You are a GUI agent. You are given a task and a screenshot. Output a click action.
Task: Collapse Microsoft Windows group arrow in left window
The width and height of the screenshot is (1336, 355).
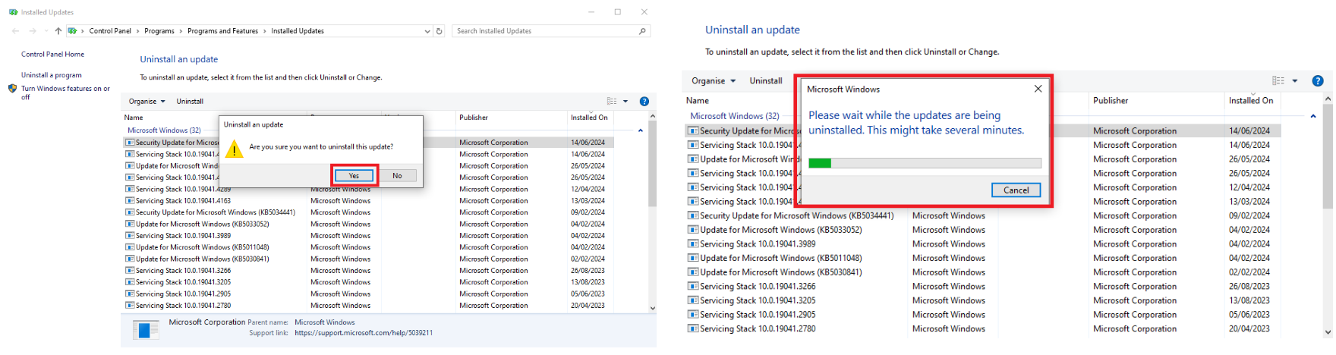click(640, 130)
